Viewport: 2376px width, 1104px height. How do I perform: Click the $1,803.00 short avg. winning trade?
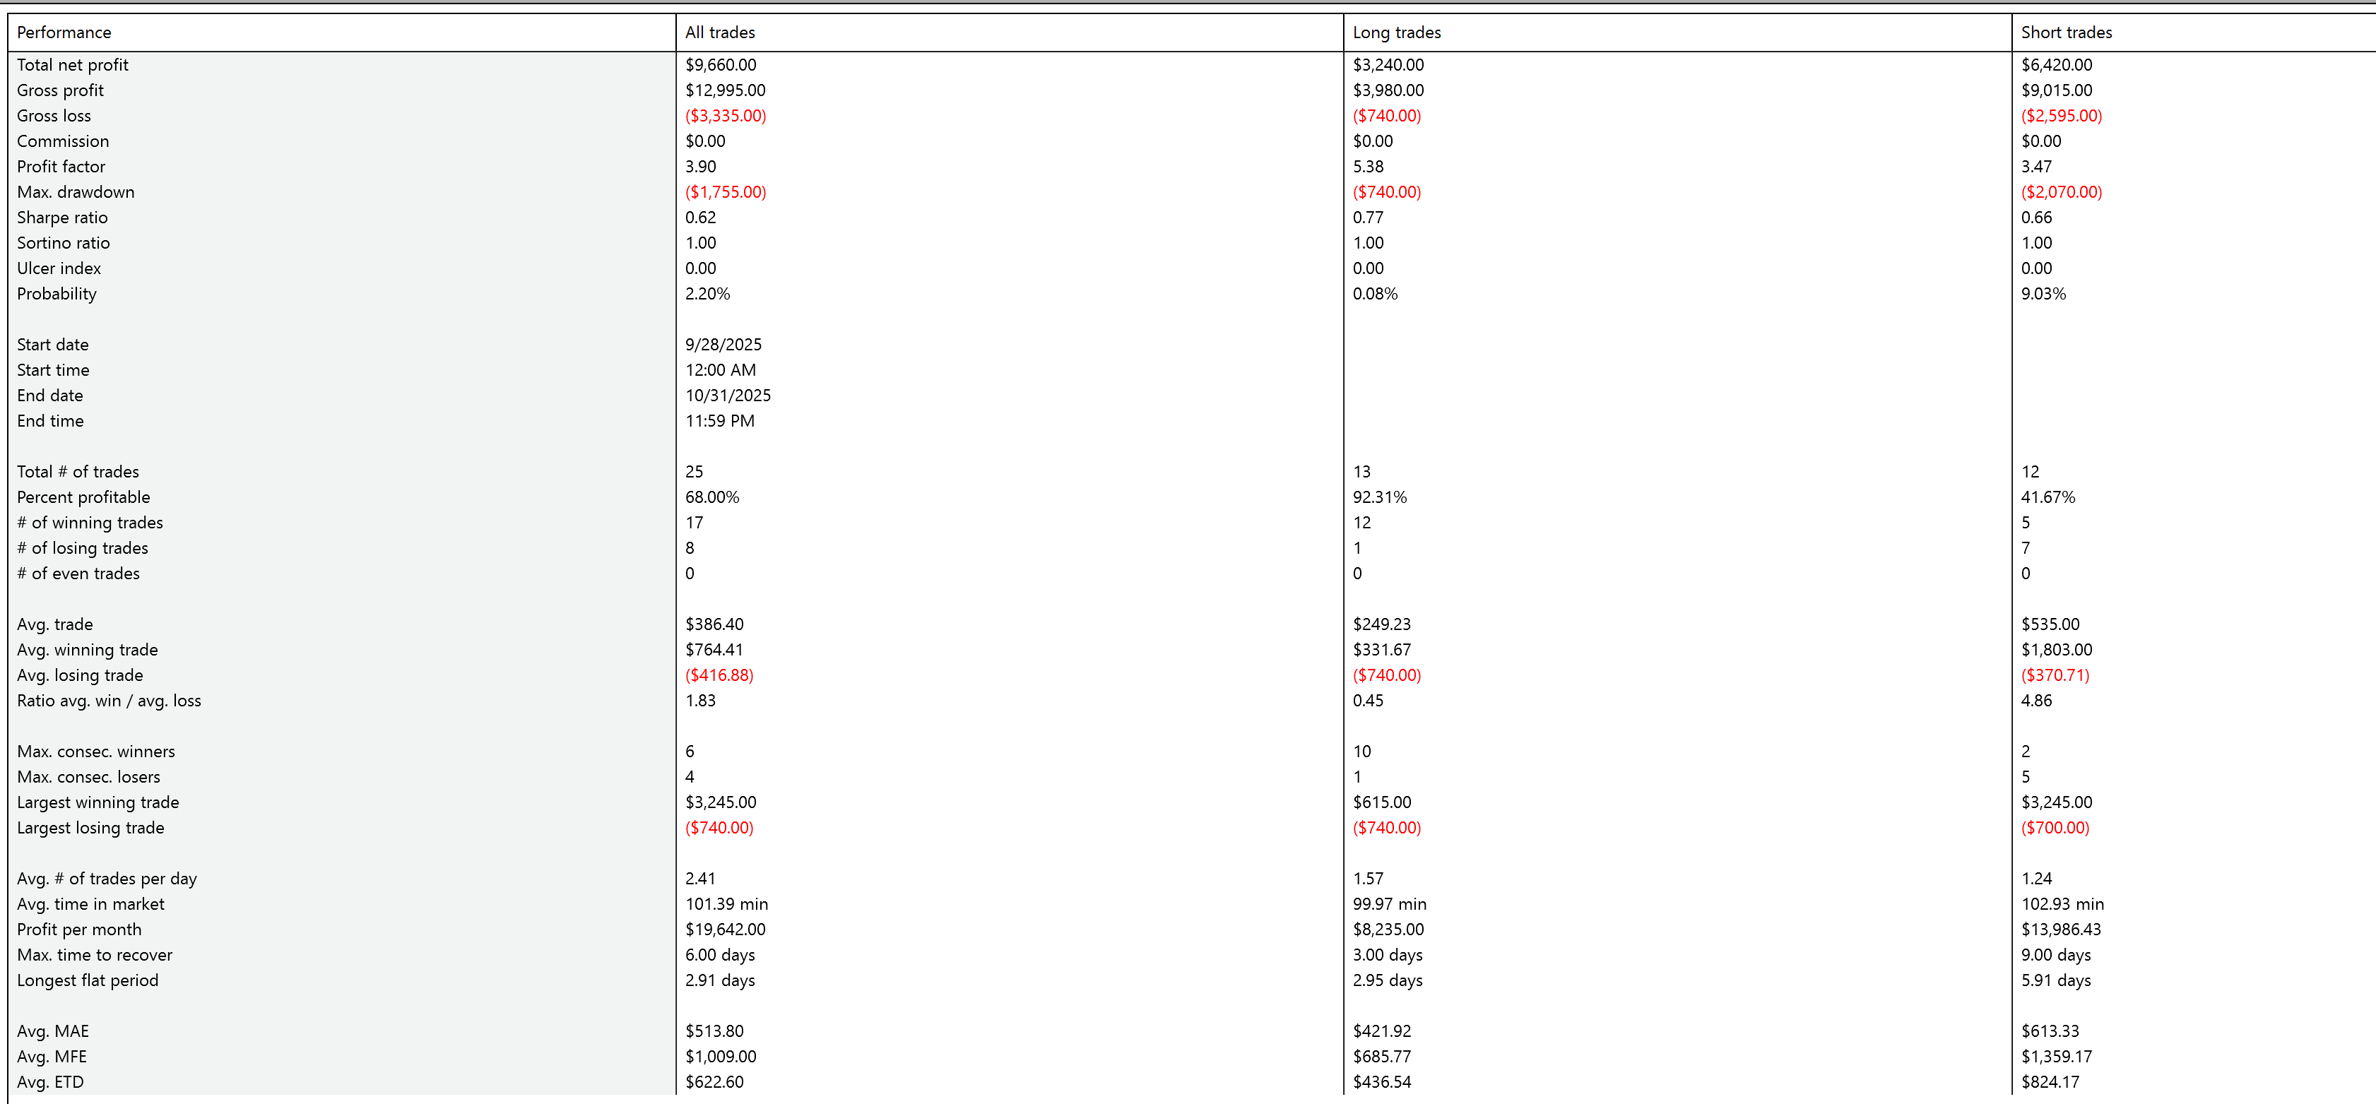[2056, 649]
